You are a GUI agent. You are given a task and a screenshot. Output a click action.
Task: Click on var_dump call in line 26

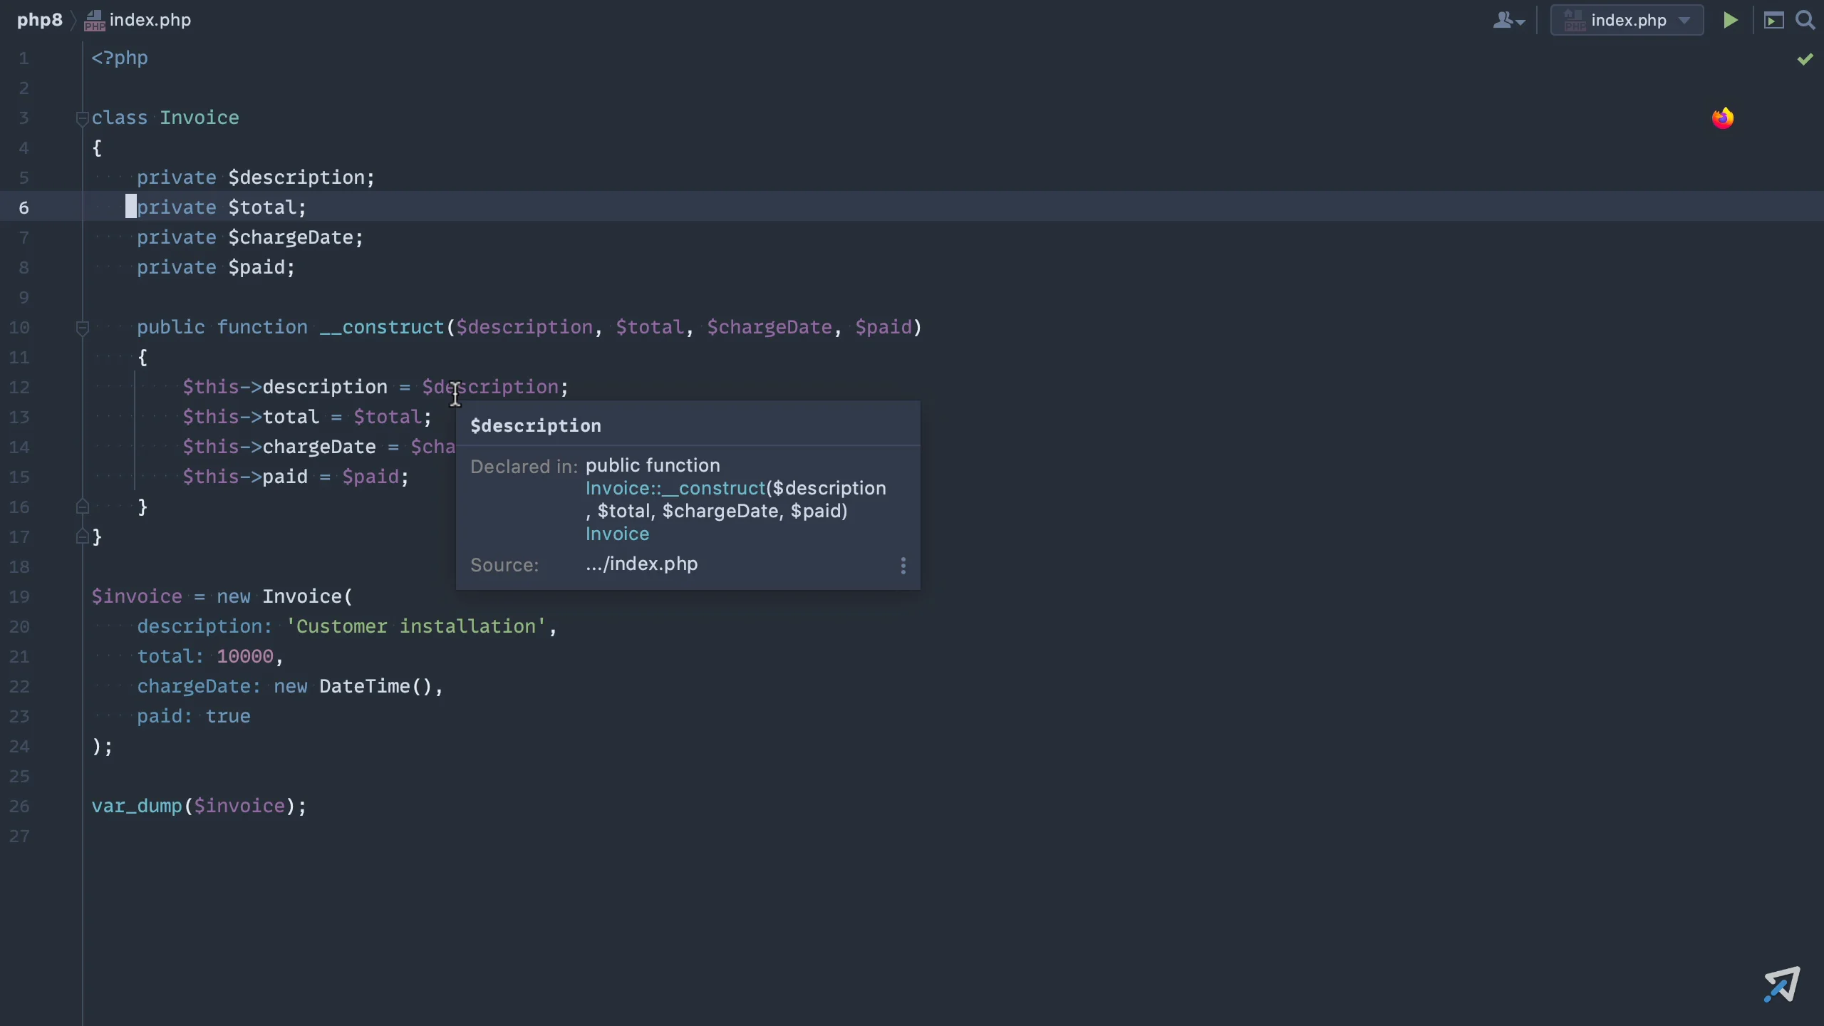pyautogui.click(x=137, y=806)
